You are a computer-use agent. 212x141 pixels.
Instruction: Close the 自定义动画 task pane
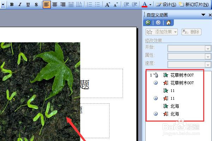[210, 15]
